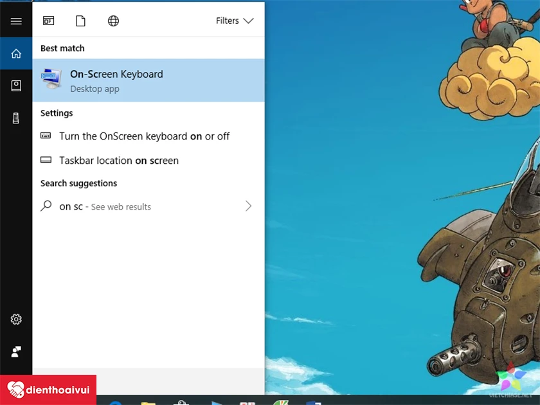The width and height of the screenshot is (540, 405).
Task: Click the magnifier icon beside 'on sc'
Action: (46, 206)
